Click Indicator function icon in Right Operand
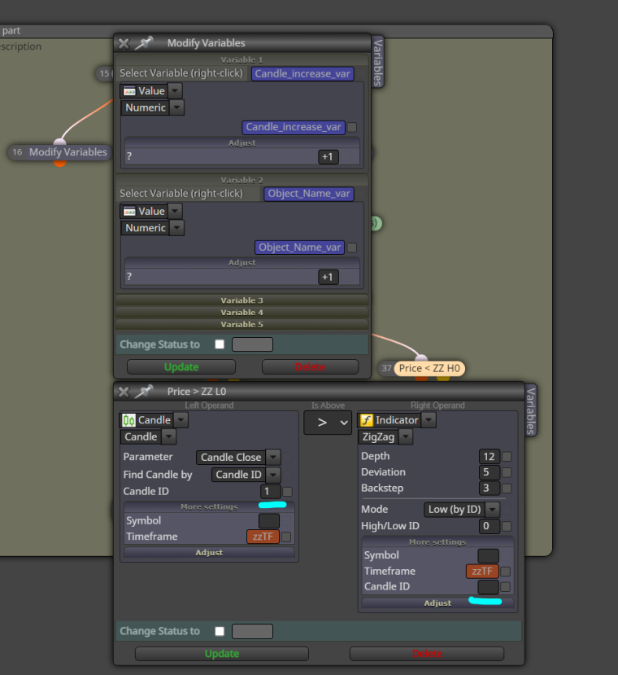 pos(367,420)
